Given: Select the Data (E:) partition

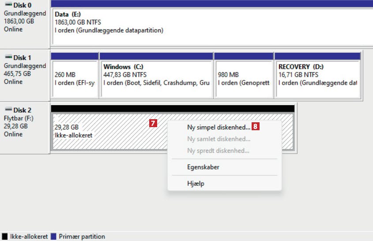Looking at the screenshot, I should click(x=212, y=26).
